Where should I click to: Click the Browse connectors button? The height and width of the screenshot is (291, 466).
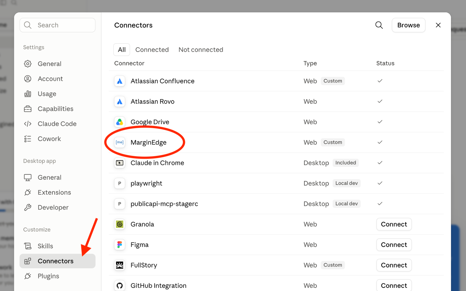[x=408, y=25]
